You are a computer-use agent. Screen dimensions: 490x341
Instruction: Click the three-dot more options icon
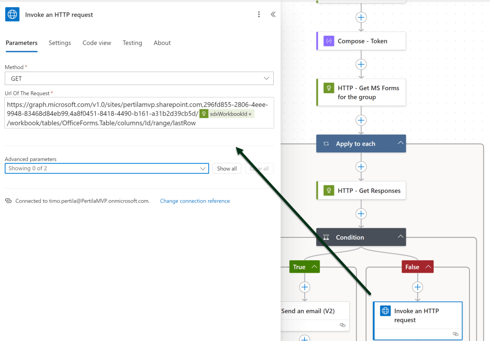pos(259,14)
